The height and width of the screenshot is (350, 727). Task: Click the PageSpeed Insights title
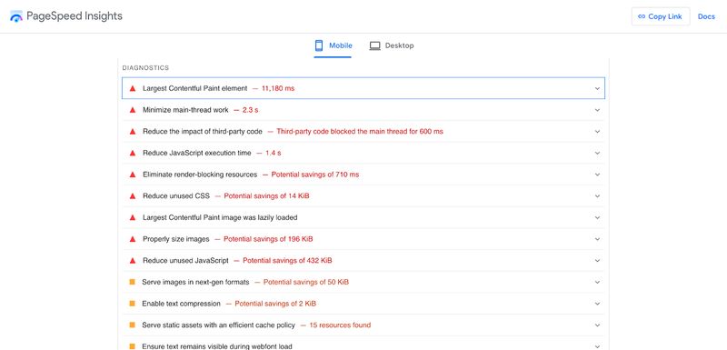(75, 16)
